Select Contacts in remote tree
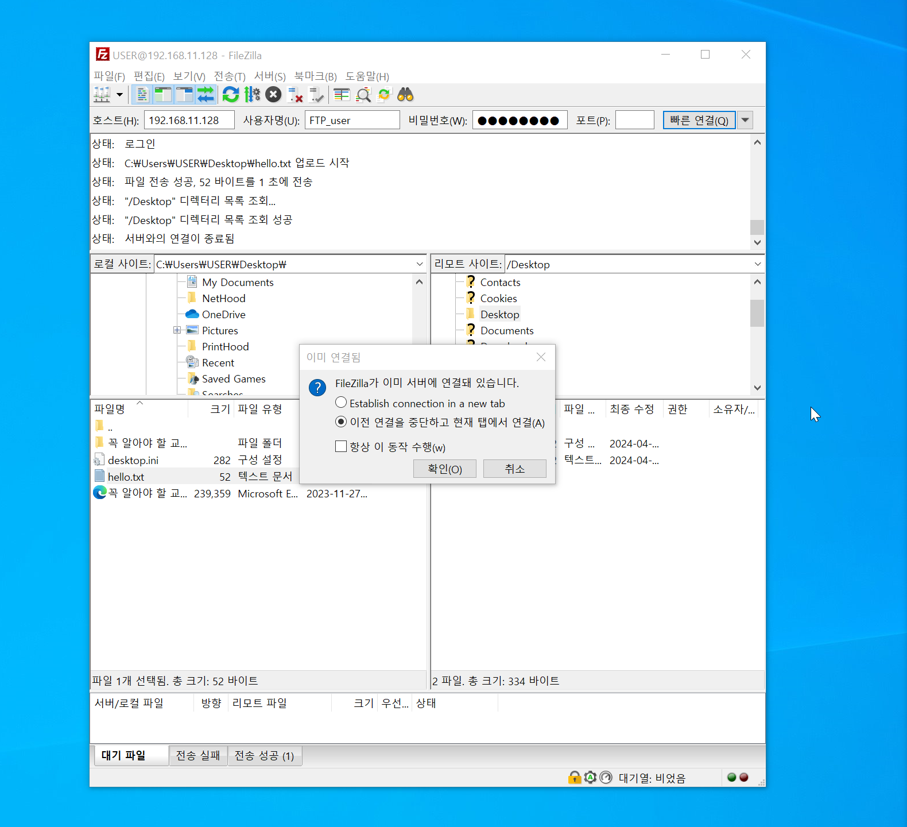Image resolution: width=907 pixels, height=827 pixels. [494, 282]
